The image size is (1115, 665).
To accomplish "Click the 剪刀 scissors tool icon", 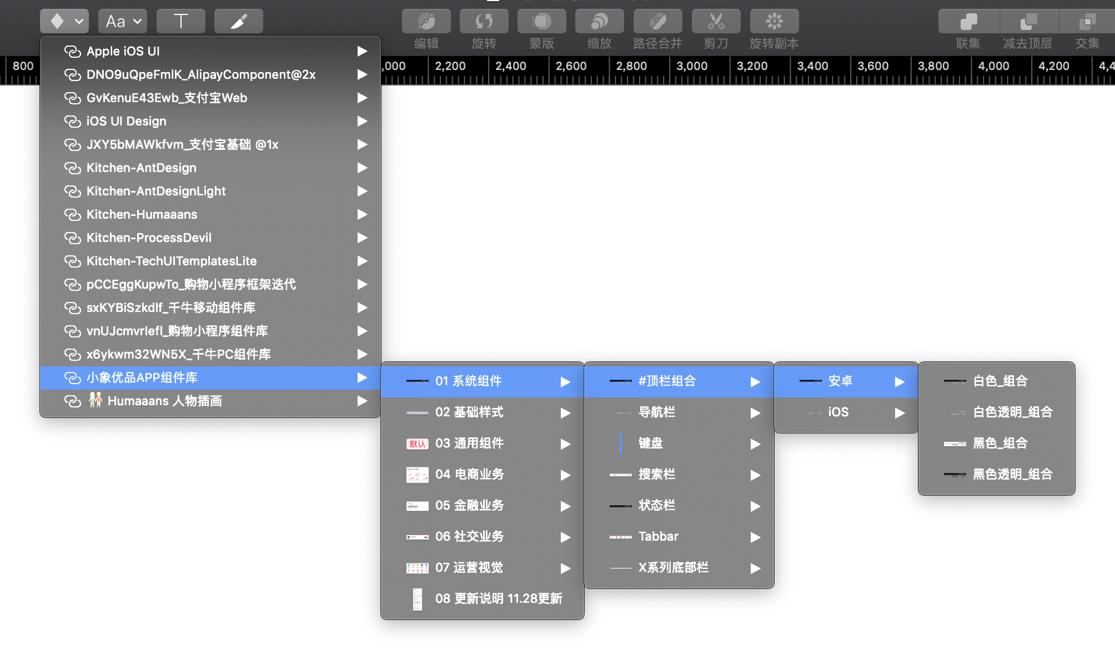I will [716, 21].
